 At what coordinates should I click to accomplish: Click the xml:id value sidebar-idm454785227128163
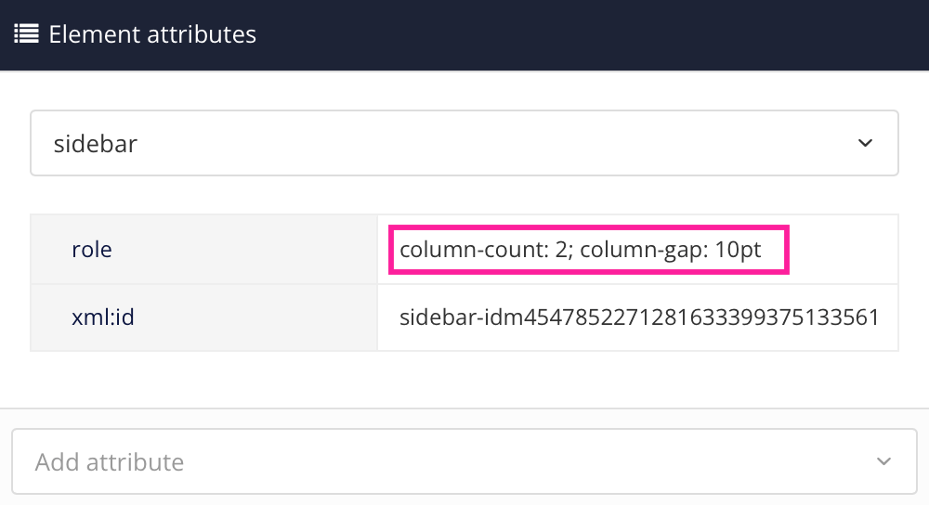tap(639, 317)
